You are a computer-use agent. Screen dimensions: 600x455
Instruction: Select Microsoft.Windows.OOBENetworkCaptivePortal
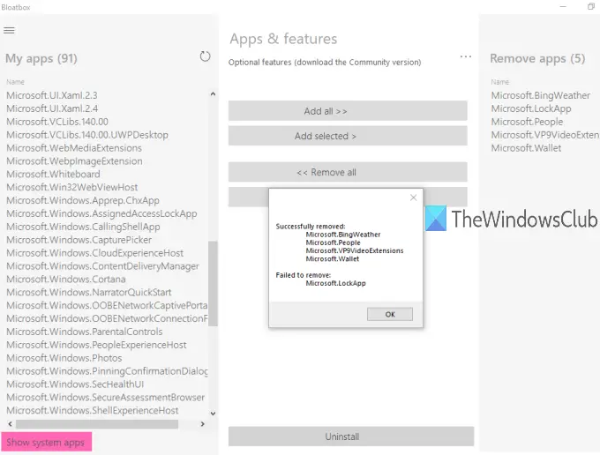pos(107,305)
